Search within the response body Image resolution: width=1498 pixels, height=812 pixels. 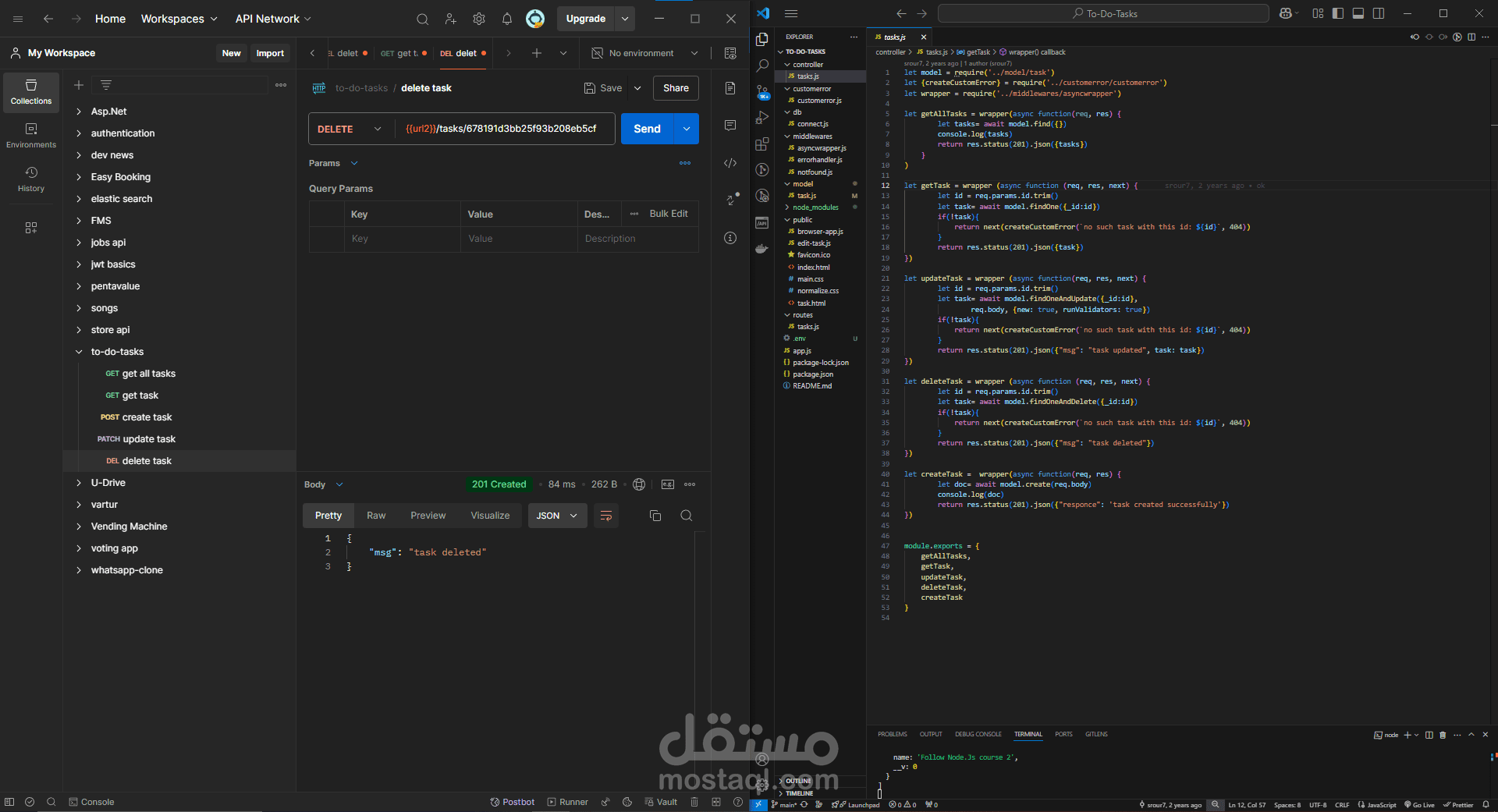pos(687,516)
